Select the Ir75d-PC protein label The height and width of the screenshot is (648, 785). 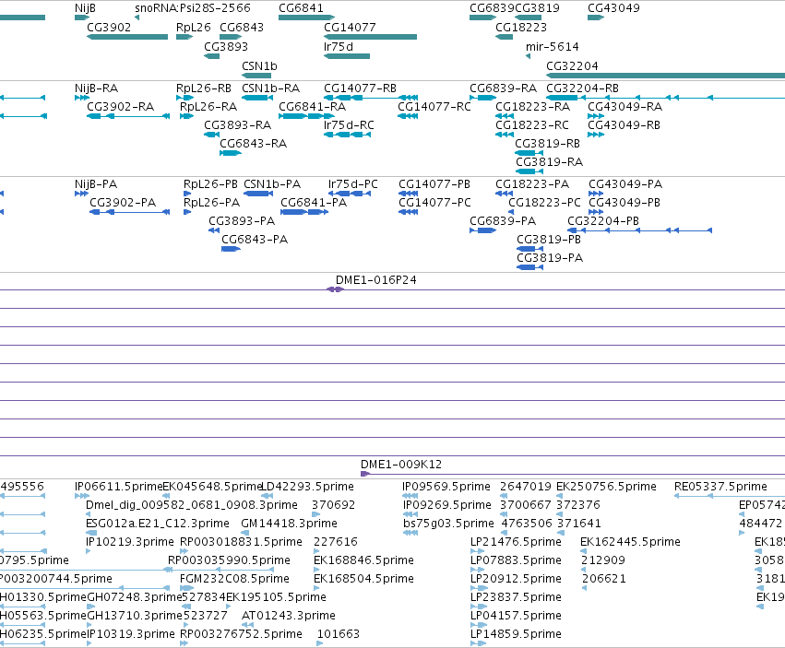[353, 184]
